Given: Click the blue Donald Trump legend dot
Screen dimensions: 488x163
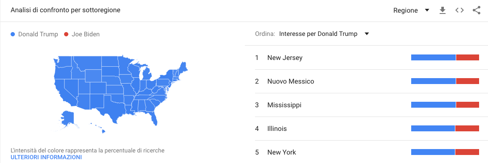Looking at the screenshot, I should pos(13,34).
